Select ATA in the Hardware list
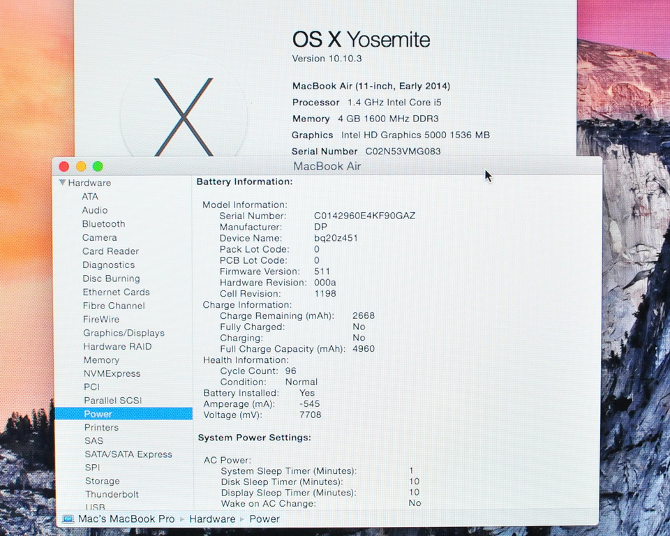Screen dimensions: 670x536 click(90, 197)
